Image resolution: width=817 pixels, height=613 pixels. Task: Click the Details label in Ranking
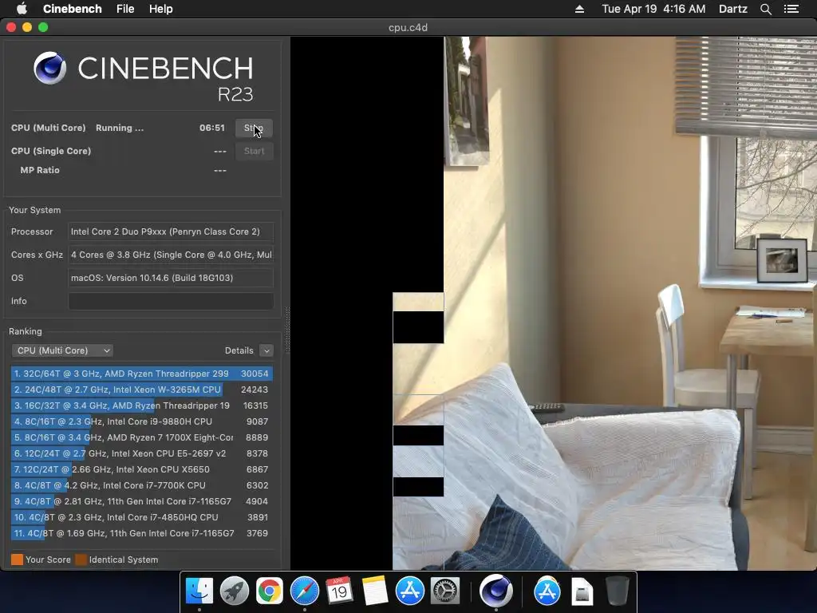(239, 351)
